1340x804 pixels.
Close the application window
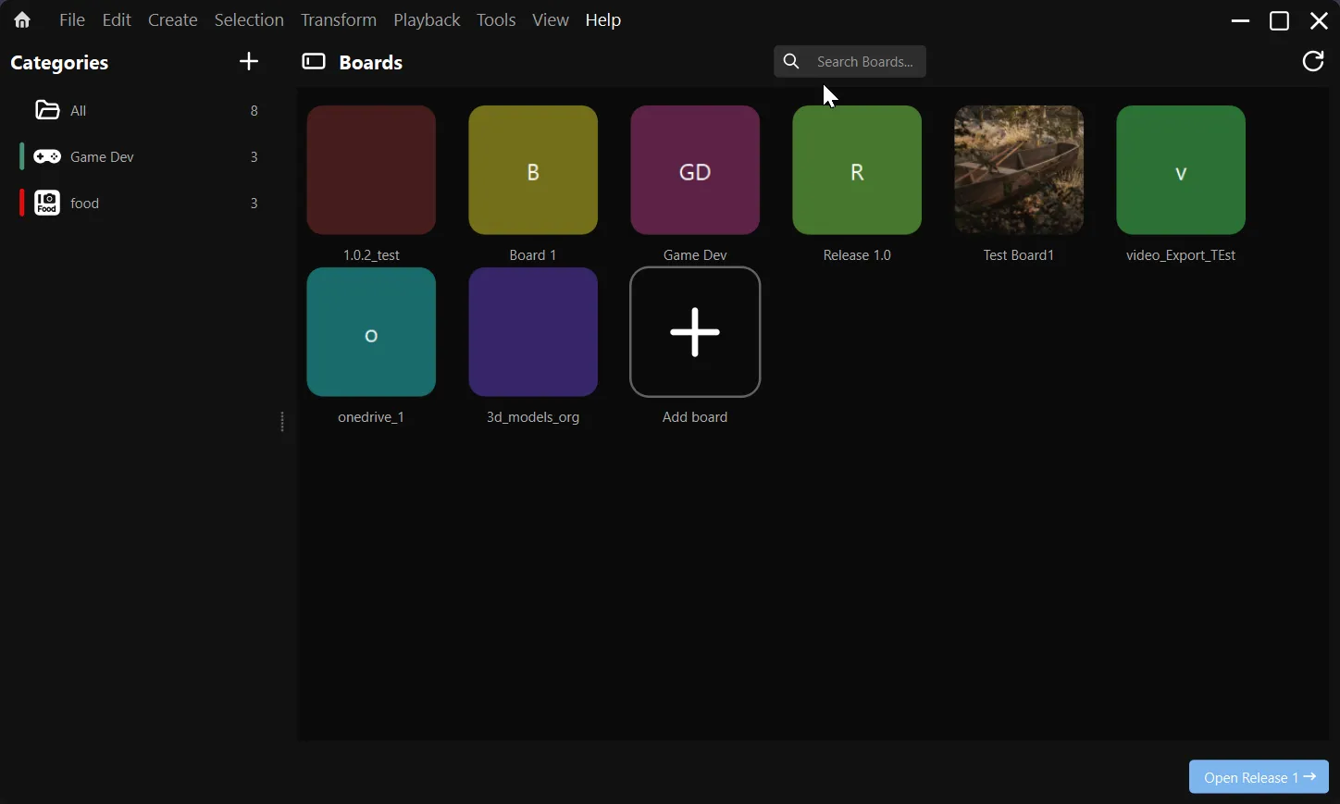(x=1321, y=20)
